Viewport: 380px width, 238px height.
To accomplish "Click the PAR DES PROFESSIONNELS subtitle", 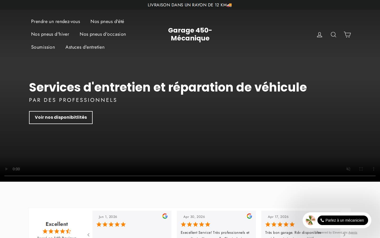I will 73,100.
